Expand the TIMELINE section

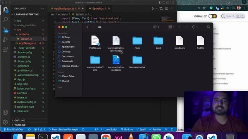pyautogui.click(x=29, y=125)
